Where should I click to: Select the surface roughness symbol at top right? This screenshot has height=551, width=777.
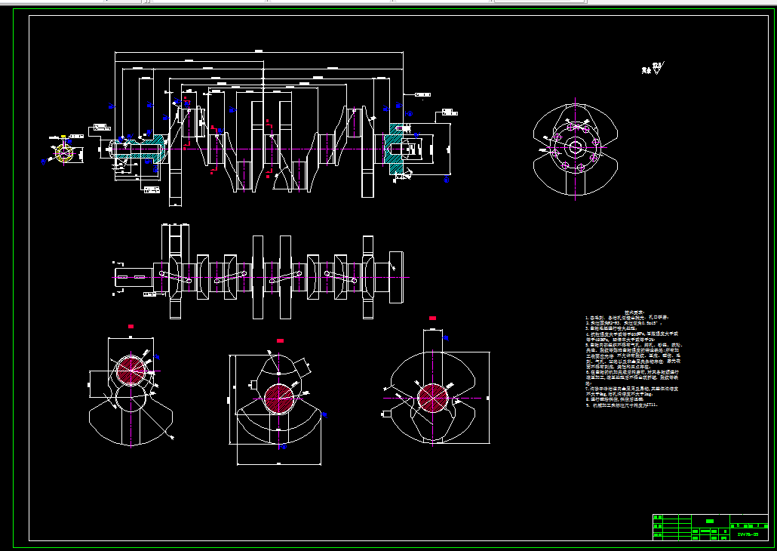pyautogui.click(x=653, y=69)
